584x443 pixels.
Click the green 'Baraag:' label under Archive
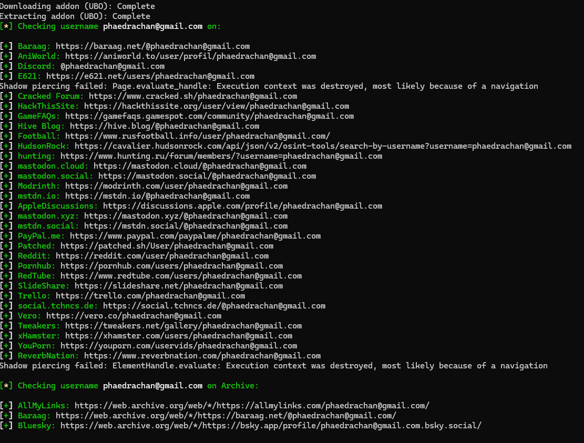[x=34, y=416]
